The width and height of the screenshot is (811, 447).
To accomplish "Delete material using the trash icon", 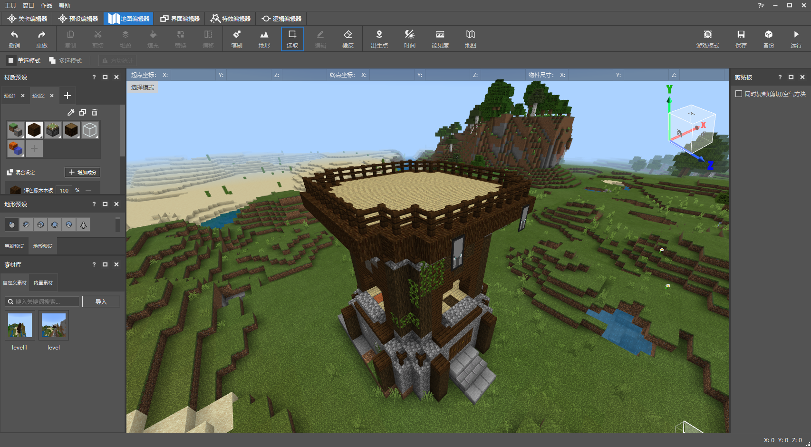I will 95,112.
